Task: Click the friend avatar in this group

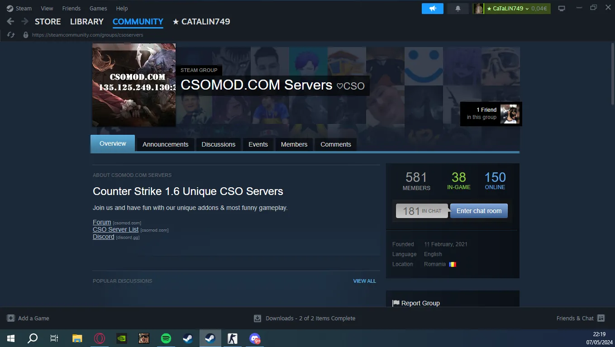Action: pos(510,114)
